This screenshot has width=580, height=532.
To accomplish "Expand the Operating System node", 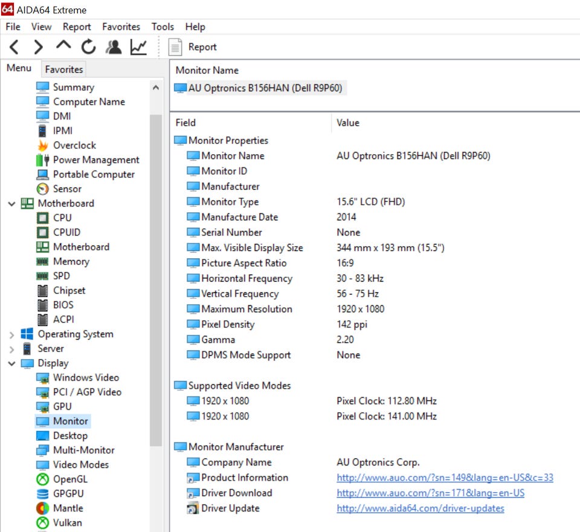I will tap(11, 334).
